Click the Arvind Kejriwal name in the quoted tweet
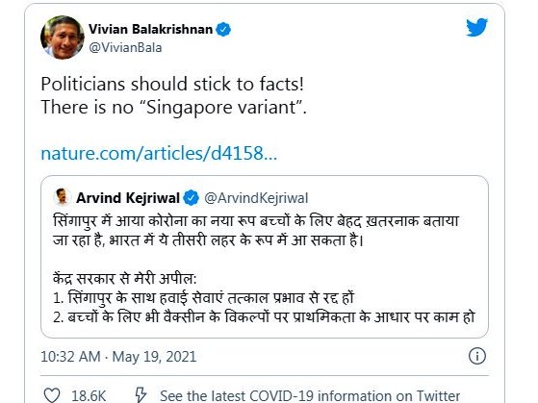Viewport: 538px width, 403px height. click(128, 198)
